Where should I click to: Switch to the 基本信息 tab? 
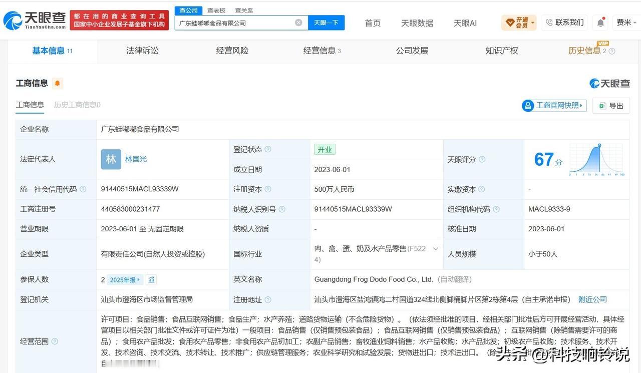[x=52, y=51]
